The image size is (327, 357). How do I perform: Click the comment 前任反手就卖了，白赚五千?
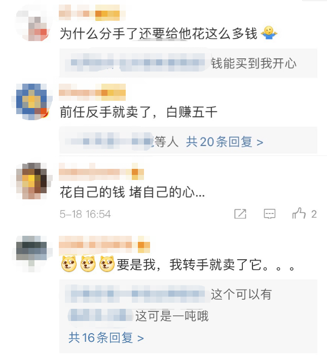[138, 112]
